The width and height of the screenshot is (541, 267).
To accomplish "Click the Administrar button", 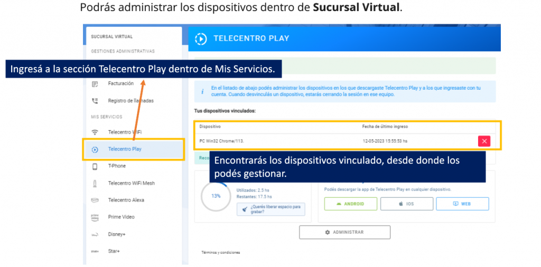I will tap(344, 232).
